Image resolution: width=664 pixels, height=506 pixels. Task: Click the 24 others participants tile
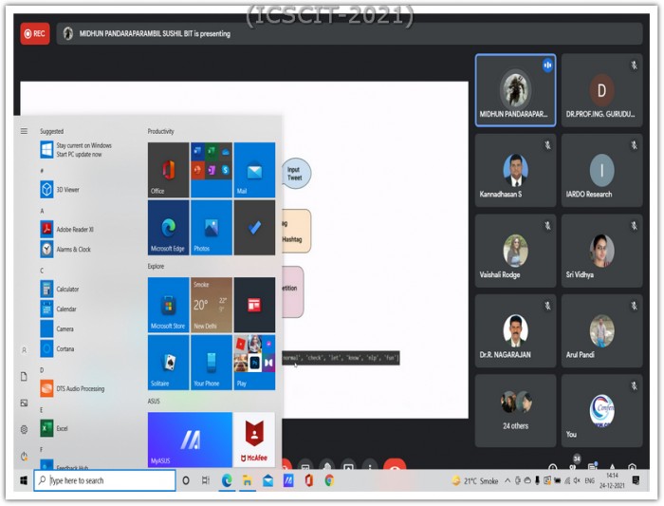(x=515, y=409)
